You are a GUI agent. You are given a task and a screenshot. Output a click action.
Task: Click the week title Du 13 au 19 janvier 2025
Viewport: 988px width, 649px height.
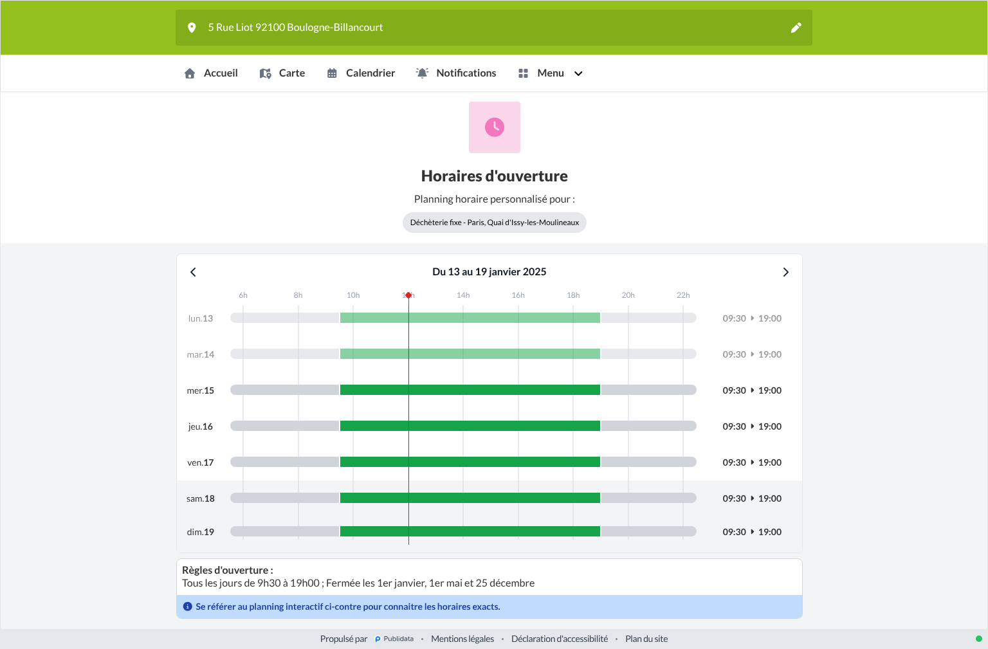coord(489,271)
